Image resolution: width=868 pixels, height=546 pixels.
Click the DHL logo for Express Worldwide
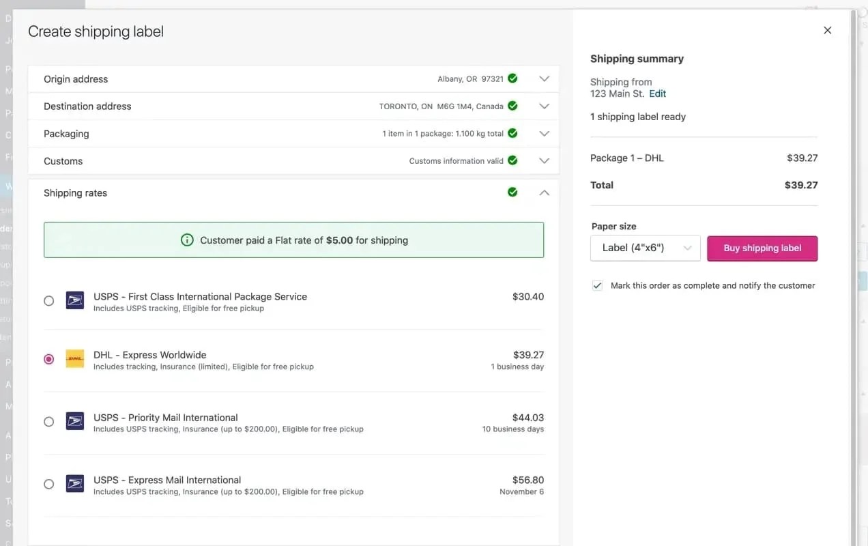tap(74, 359)
